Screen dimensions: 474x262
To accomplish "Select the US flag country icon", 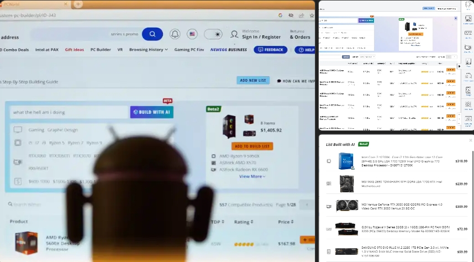I will pos(192,34).
